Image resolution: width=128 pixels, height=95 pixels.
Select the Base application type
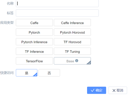tap(72, 61)
